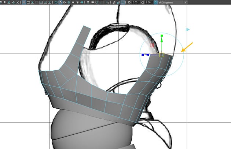Toggle the Safe Action display
The image size is (231, 149).
click(45, 2)
